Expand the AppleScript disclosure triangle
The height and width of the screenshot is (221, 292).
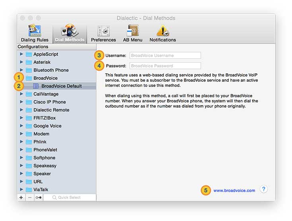21,54
